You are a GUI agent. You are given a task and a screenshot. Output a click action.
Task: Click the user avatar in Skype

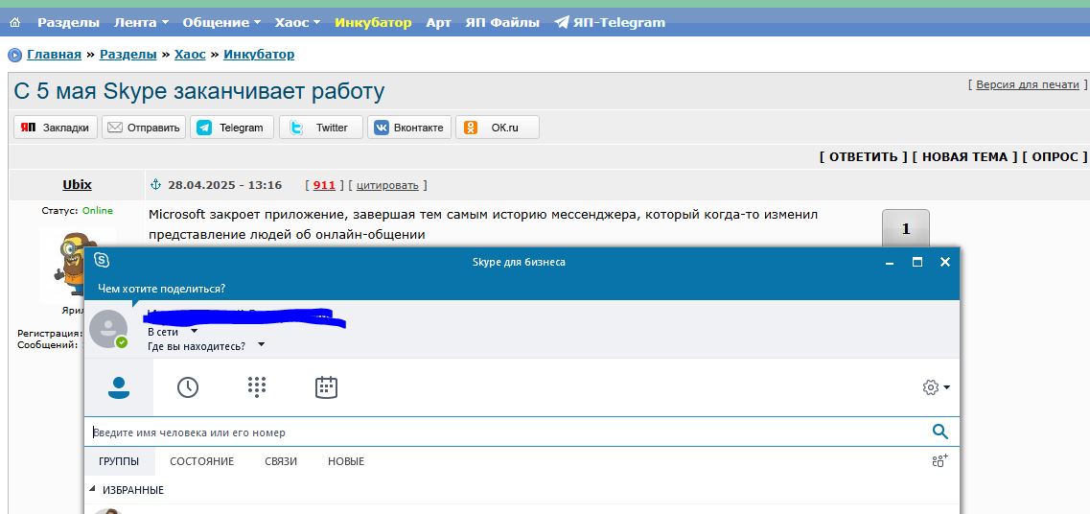tap(109, 329)
